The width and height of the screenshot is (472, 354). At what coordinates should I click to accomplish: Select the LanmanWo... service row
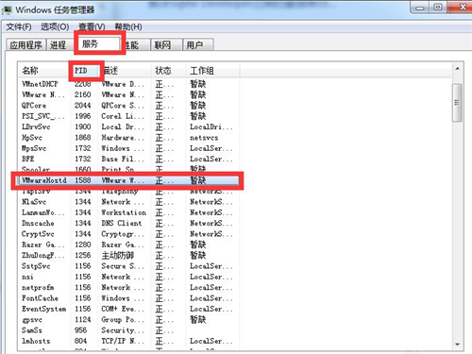129,212
